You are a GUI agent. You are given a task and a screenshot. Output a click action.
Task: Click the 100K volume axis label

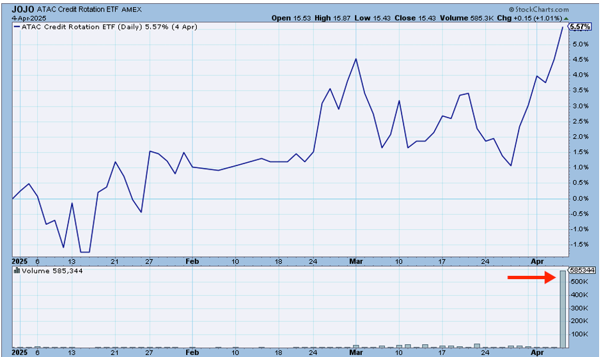(579, 334)
